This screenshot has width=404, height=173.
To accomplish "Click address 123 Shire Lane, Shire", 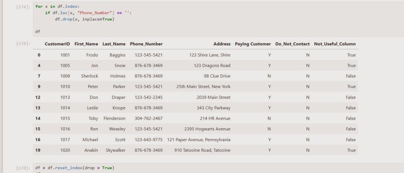I will (x=210, y=55).
